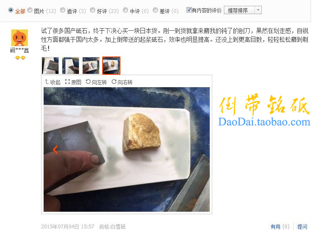This screenshot has width=314, height=230.
Task: Click the yellow diamond rank badges
Action: pos(20,58)
